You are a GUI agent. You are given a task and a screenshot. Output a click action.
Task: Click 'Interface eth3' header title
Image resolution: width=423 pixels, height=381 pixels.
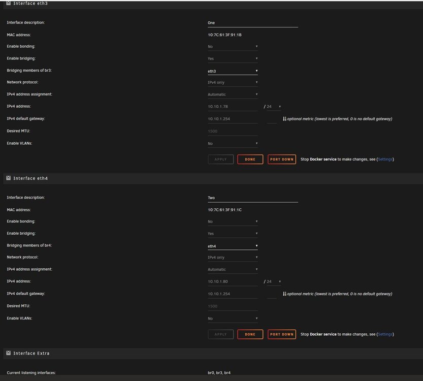tap(30, 3)
